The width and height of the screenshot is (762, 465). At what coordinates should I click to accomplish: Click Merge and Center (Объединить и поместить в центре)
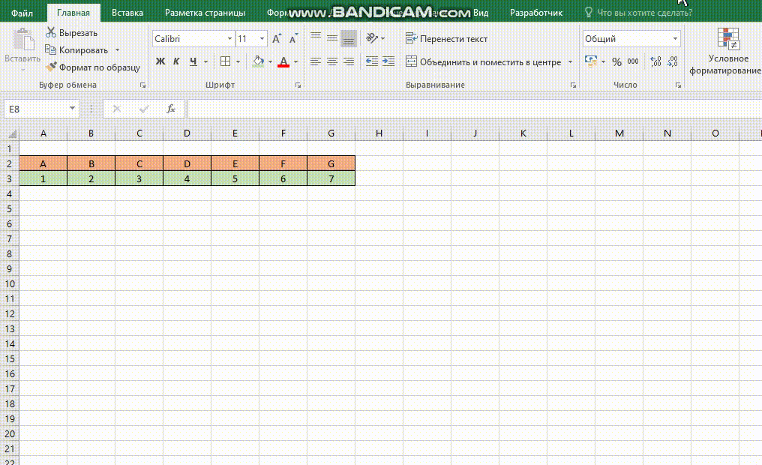tap(484, 61)
